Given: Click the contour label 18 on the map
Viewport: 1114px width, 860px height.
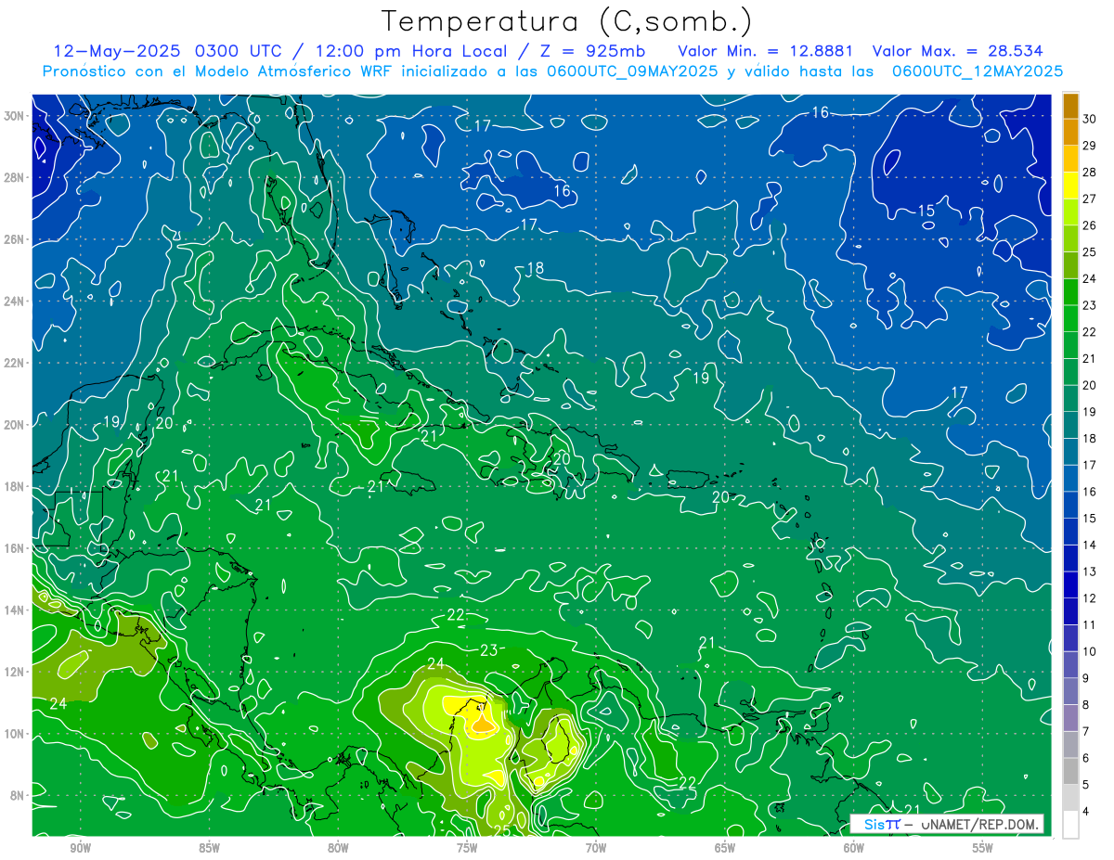Looking at the screenshot, I should (x=536, y=269).
